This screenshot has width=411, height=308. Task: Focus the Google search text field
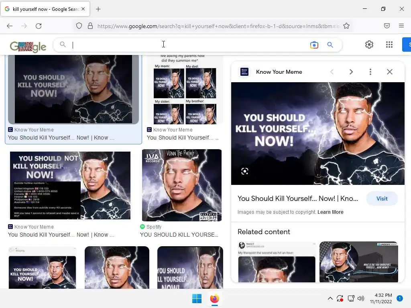pos(189,45)
